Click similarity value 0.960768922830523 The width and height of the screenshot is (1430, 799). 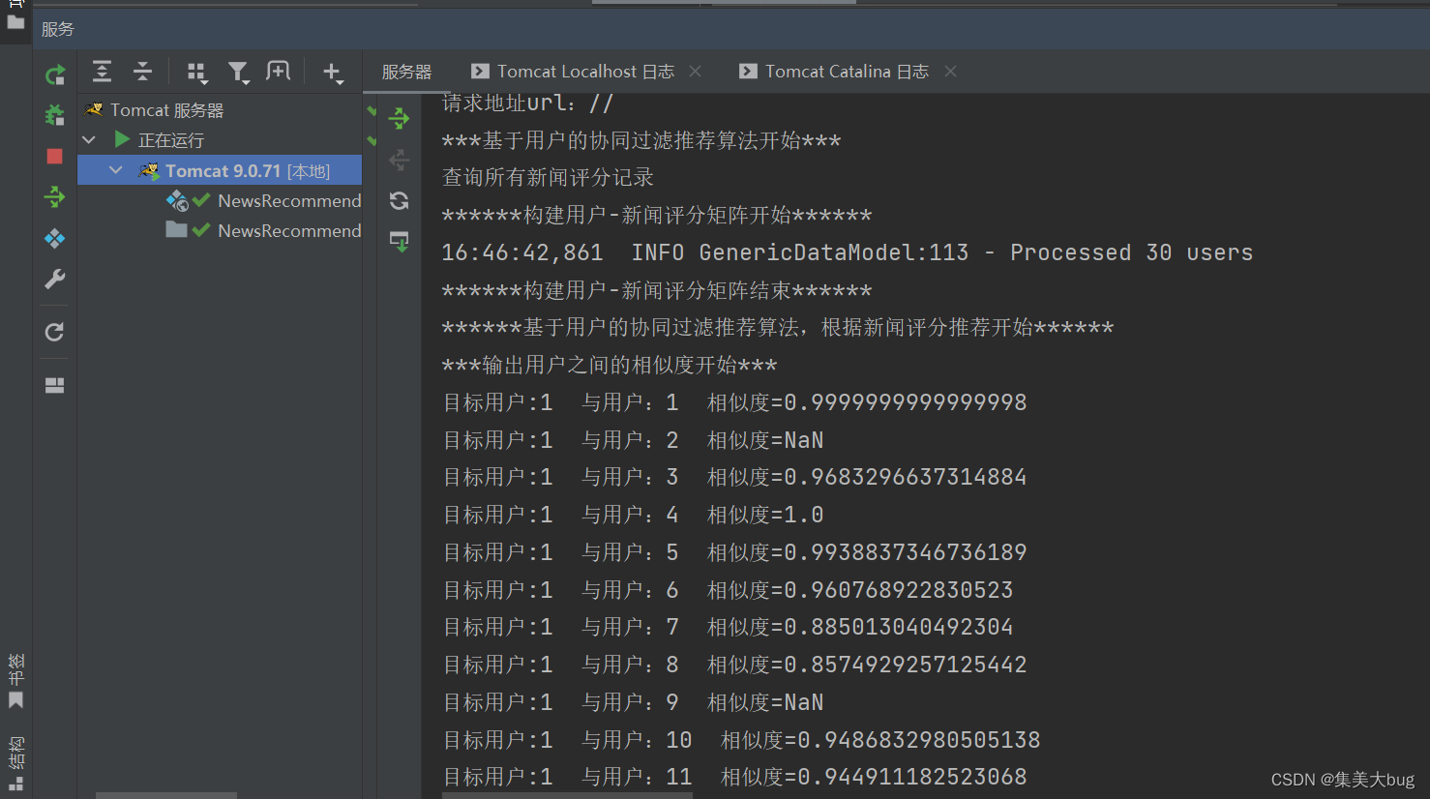[x=899, y=590]
